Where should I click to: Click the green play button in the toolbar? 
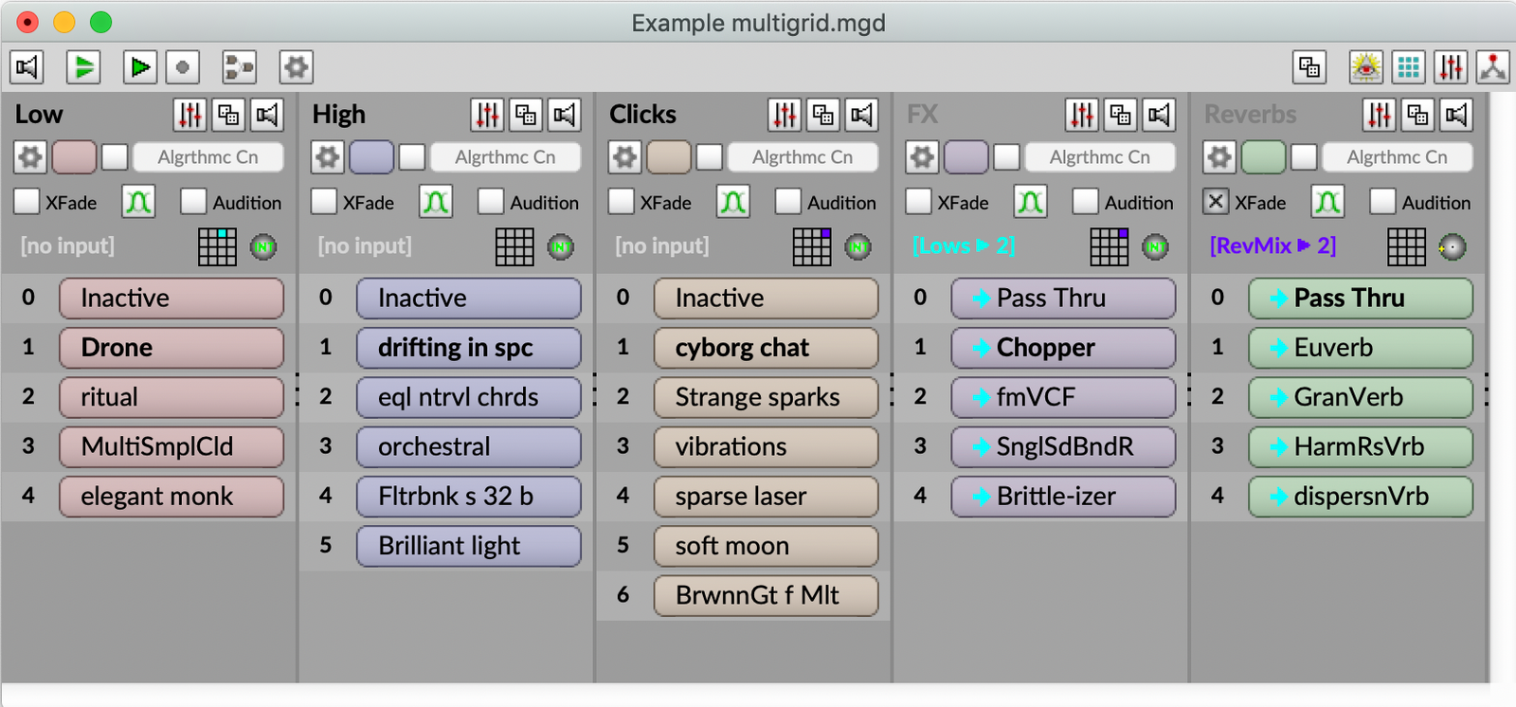pos(83,67)
